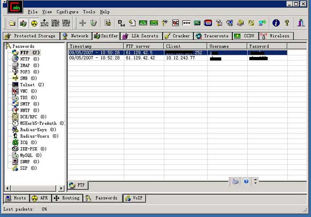This screenshot has width=311, height=217.
Task: Click the FTP tab below the list
Action: (78, 185)
